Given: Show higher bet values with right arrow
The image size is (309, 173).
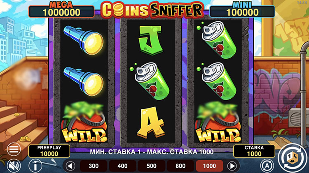Looking at the screenshot, I should coord(232,166).
